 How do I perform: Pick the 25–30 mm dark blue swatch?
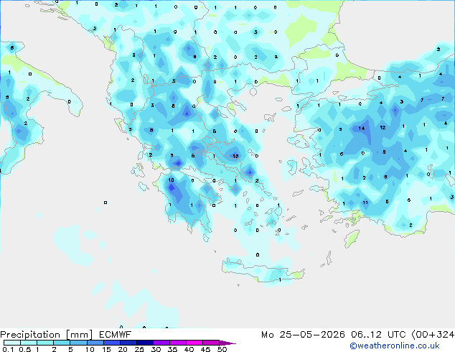pos(144,343)
